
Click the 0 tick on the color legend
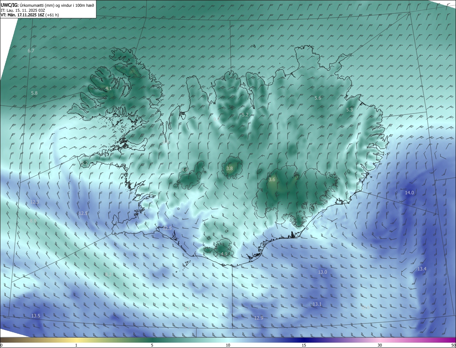tap(1, 345)
